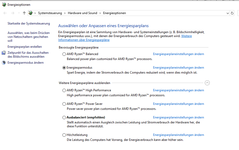Click the Weitere Energiesparpläne ausblenden label

pos(84,83)
